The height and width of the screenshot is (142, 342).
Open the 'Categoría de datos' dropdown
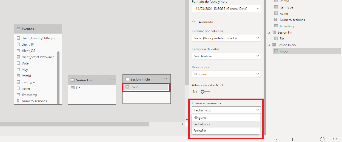(x=226, y=56)
